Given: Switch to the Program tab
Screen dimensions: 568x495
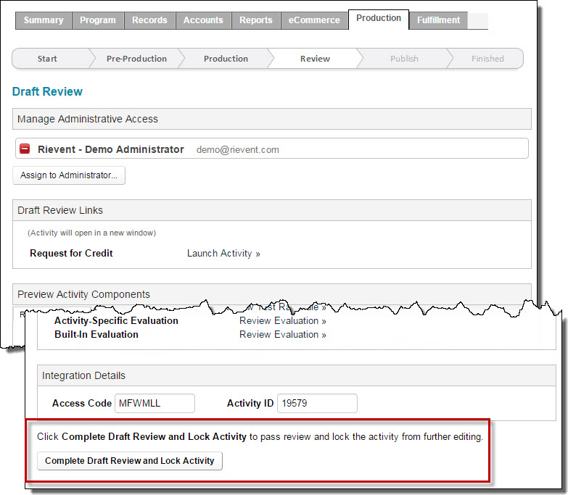Looking at the screenshot, I should point(98,20).
